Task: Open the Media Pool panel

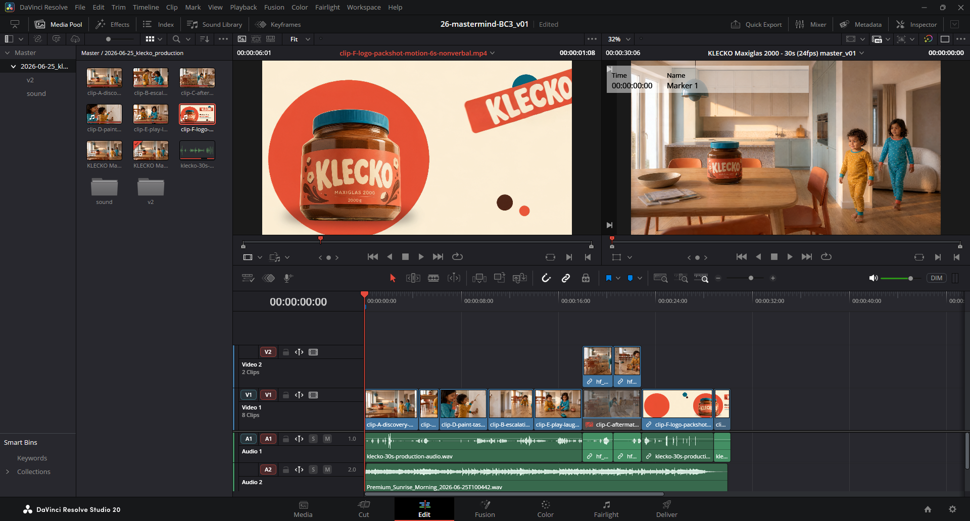Action: click(x=59, y=24)
